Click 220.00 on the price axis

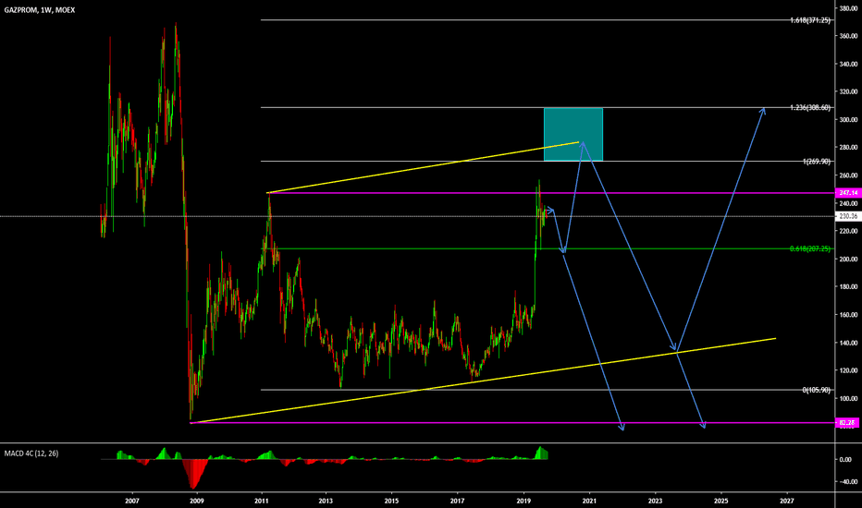click(x=849, y=231)
